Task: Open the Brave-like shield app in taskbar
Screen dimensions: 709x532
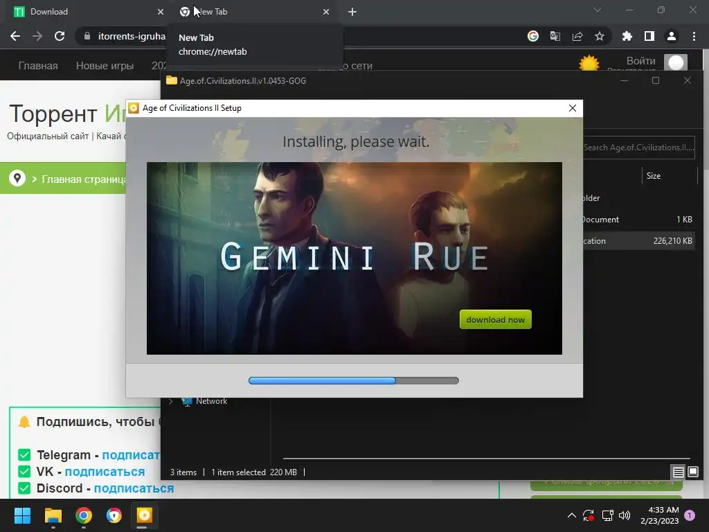Action: tap(114, 515)
